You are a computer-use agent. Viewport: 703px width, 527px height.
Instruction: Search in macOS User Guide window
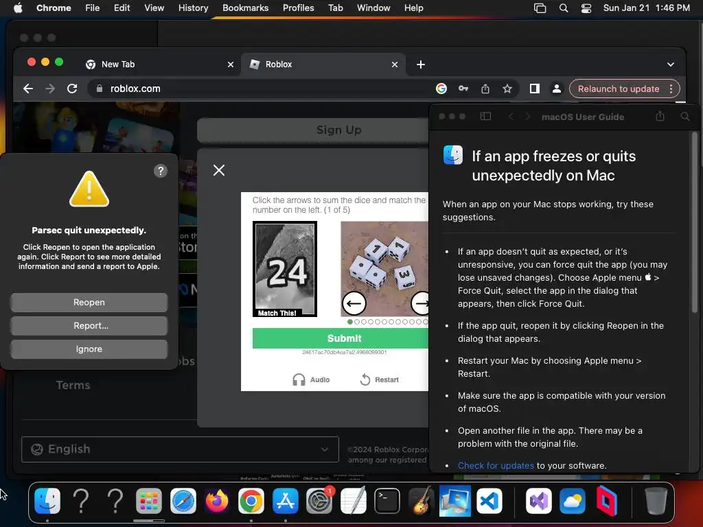[685, 117]
